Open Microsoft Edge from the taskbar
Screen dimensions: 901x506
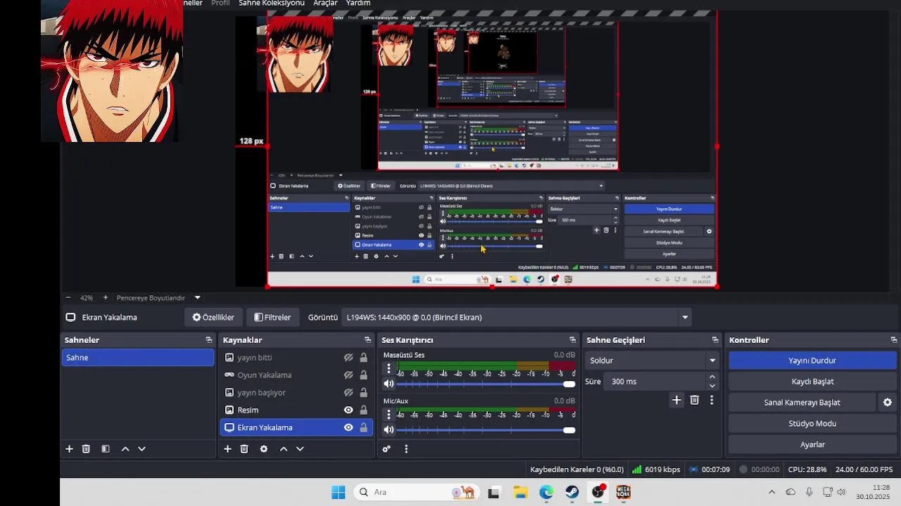[x=546, y=492]
